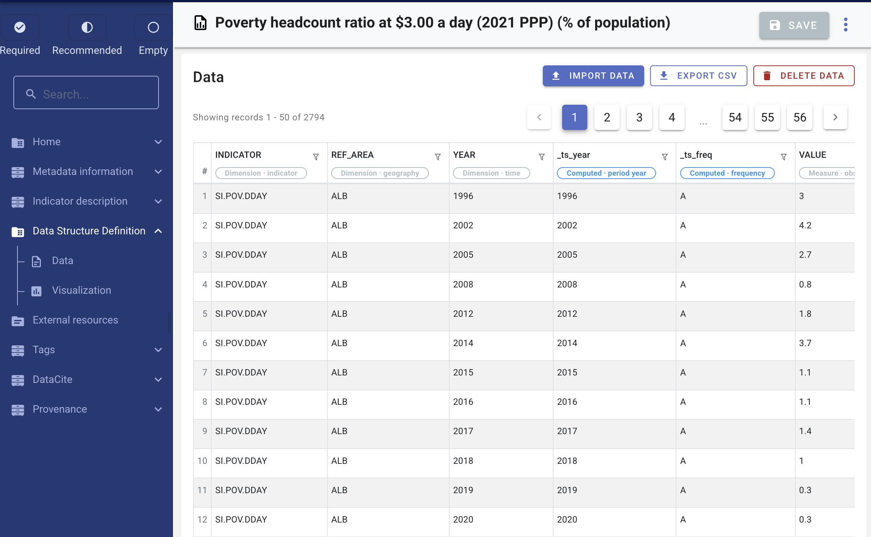Jump to pagination page 2
The height and width of the screenshot is (537, 871).
pyautogui.click(x=607, y=117)
